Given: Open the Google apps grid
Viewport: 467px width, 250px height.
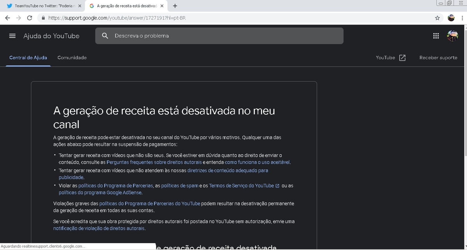Looking at the screenshot, I should (x=436, y=36).
